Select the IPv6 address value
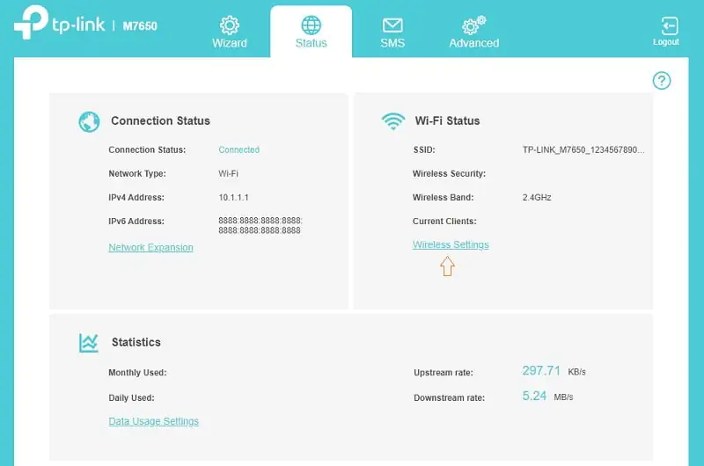 (x=260, y=226)
